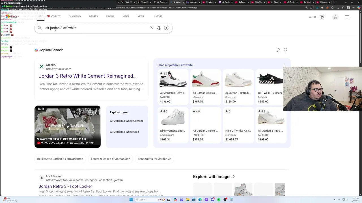362x203 pixels.
Task: Start voice search with microphone icon
Action: click(159, 28)
